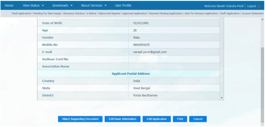
Task: Open the Home menu item
Action: point(9,5)
